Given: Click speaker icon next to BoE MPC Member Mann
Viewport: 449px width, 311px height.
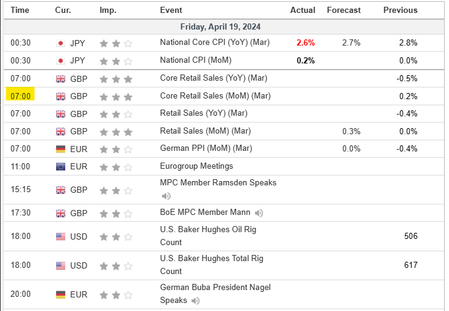Looking at the screenshot, I should tap(259, 212).
